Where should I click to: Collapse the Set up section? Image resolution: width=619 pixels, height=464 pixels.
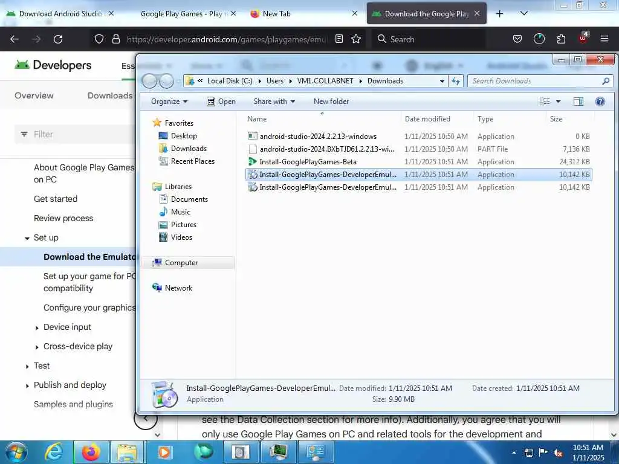point(27,238)
